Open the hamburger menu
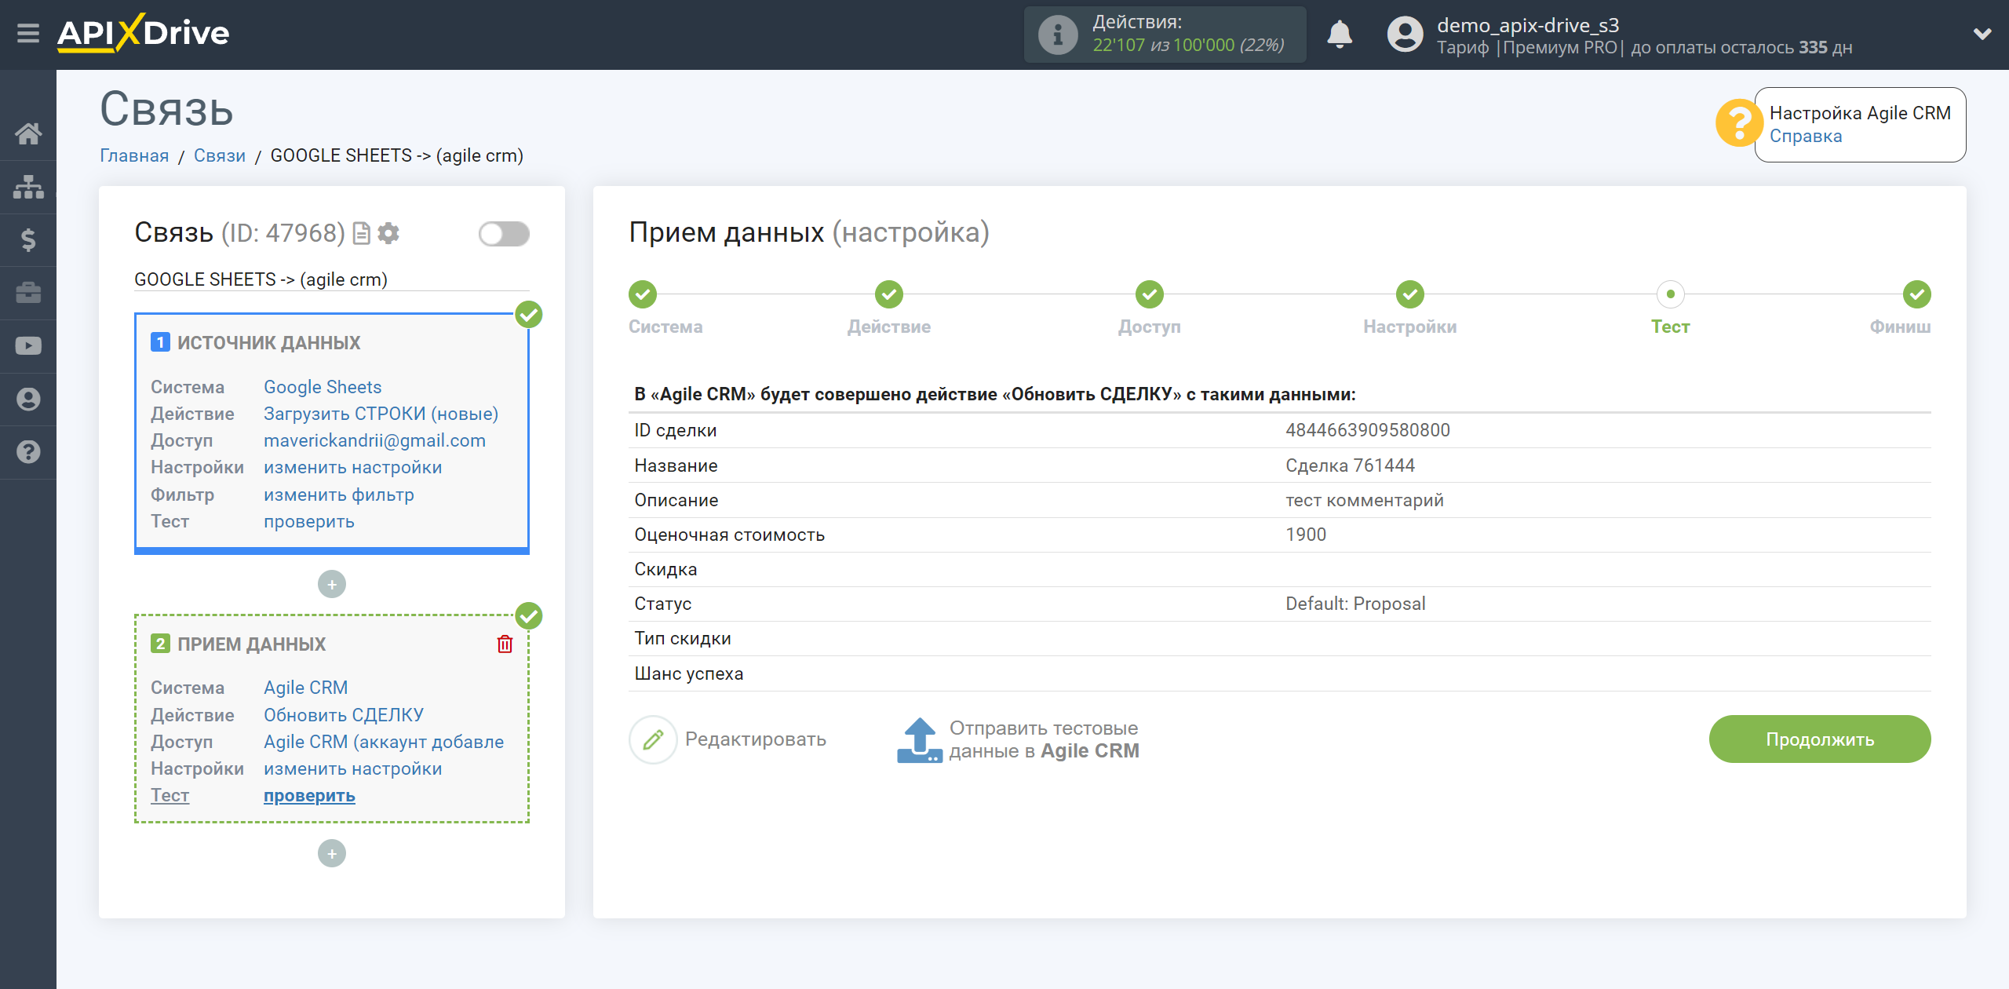Viewport: 2009px width, 989px height. pyautogui.click(x=28, y=34)
